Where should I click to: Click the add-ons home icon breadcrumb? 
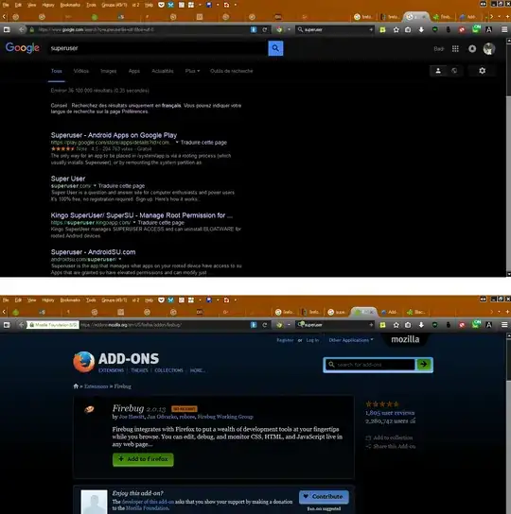tap(76, 386)
